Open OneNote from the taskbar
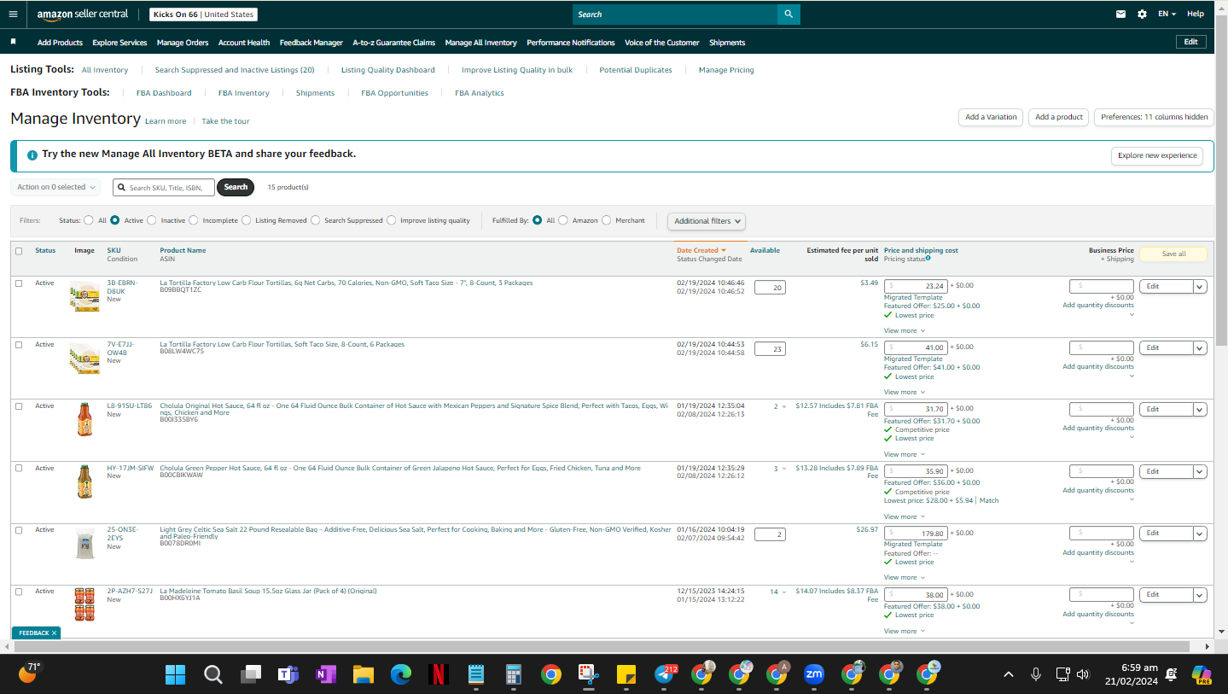The image size is (1228, 694). point(325,674)
